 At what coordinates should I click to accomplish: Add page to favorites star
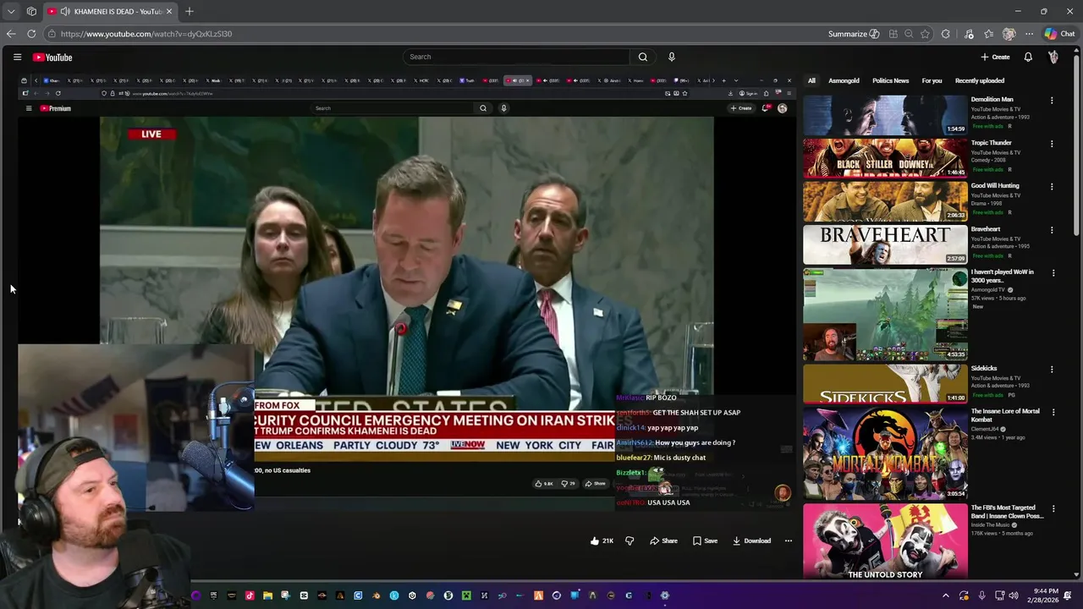(925, 34)
